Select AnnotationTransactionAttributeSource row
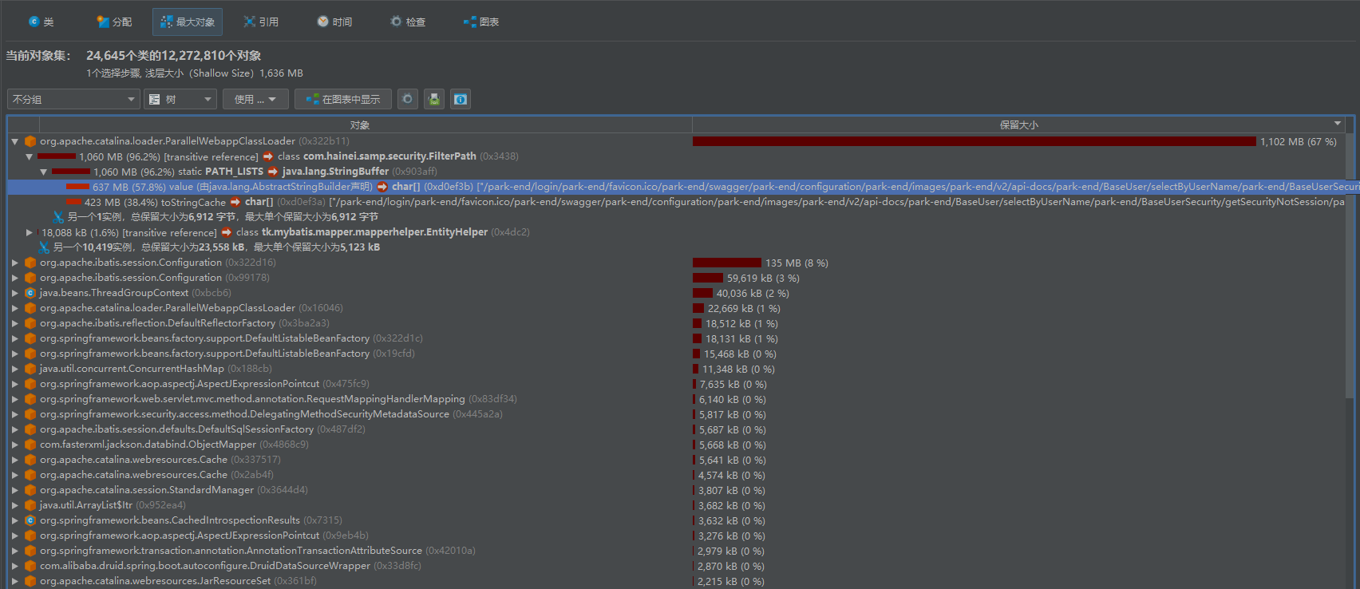1360x589 pixels. point(676,551)
